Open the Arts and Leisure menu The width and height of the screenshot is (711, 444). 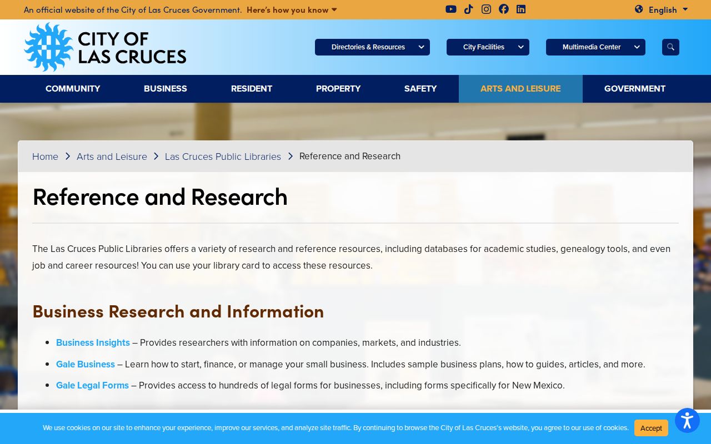(x=520, y=89)
